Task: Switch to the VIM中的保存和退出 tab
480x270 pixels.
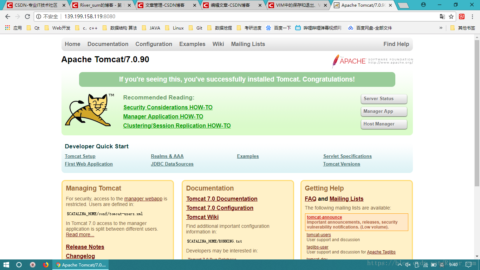Action: click(x=298, y=5)
